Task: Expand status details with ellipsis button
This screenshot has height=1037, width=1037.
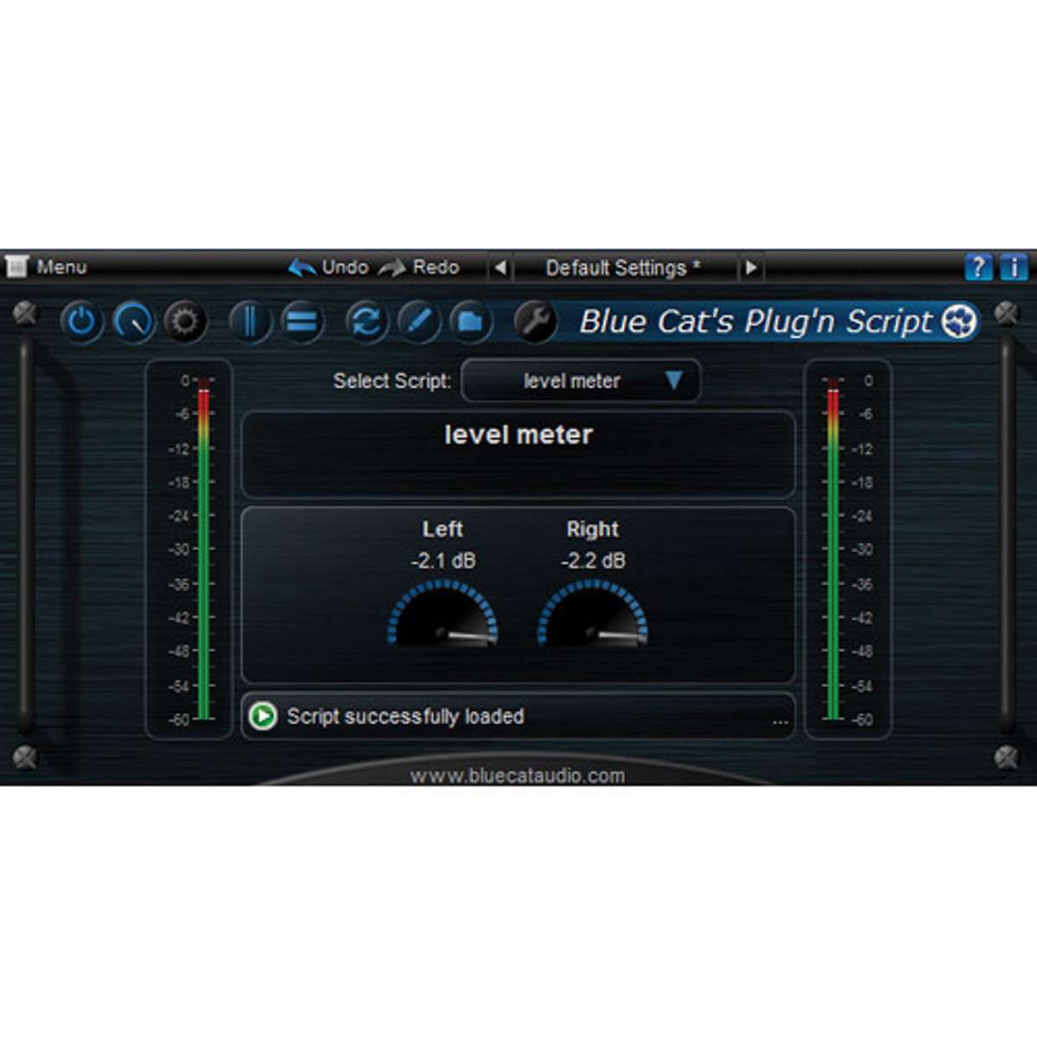Action: tap(780, 721)
